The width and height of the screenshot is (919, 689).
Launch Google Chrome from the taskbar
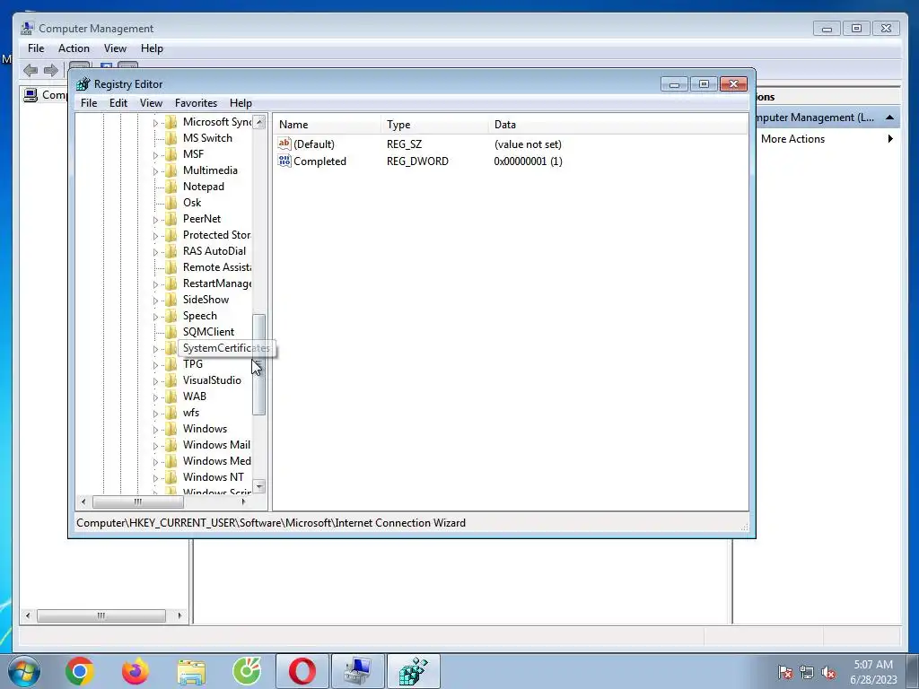(x=80, y=671)
